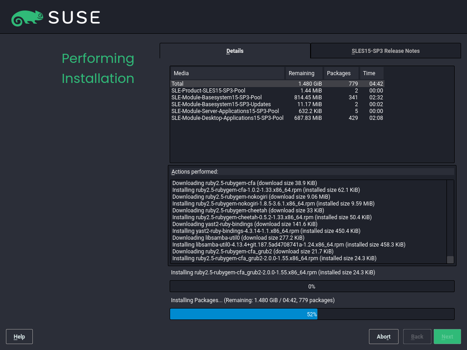Switch to the Details tab
Viewport: 467px width, 350px height.
(x=235, y=51)
